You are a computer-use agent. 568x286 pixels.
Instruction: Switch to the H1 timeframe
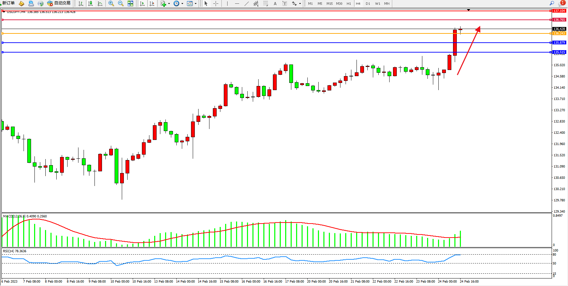click(x=349, y=3)
